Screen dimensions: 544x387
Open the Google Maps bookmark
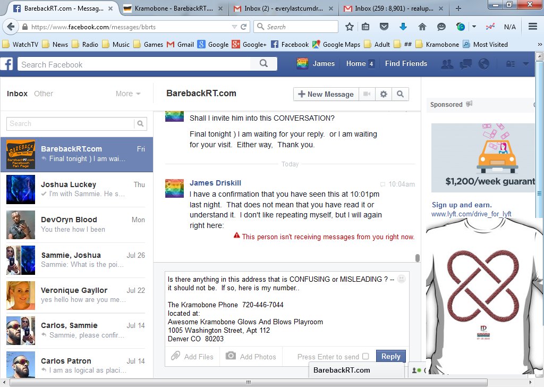coord(336,45)
